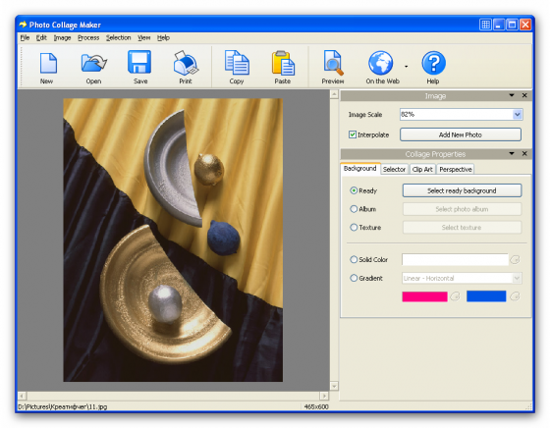Pick blue gradient color with eyedropper icon
The height and width of the screenshot is (428, 550).
point(515,296)
